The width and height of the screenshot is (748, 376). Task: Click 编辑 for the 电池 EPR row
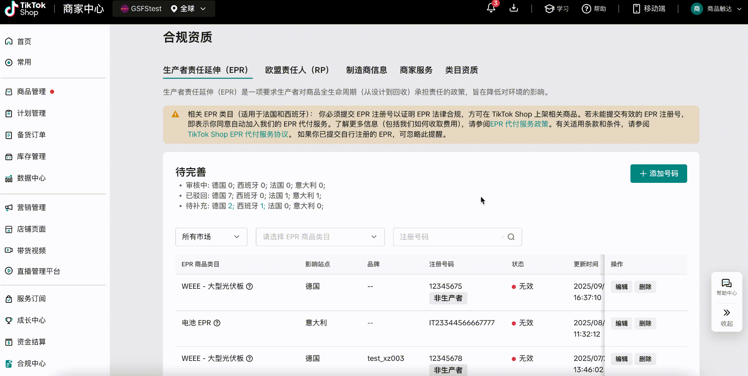click(x=621, y=323)
